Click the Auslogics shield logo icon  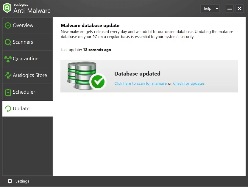tap(7, 8)
